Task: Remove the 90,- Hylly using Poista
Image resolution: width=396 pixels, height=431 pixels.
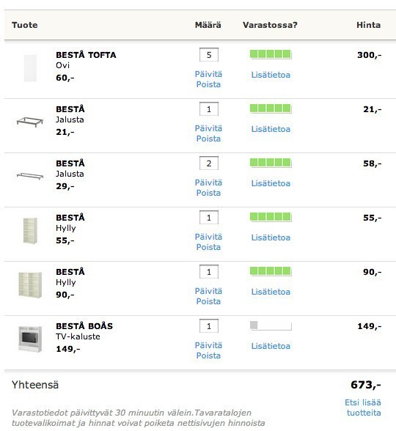Action: click(x=208, y=301)
